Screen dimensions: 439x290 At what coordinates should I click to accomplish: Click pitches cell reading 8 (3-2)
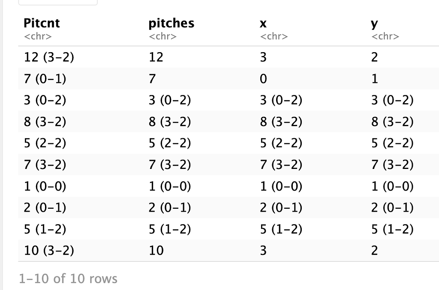point(169,122)
